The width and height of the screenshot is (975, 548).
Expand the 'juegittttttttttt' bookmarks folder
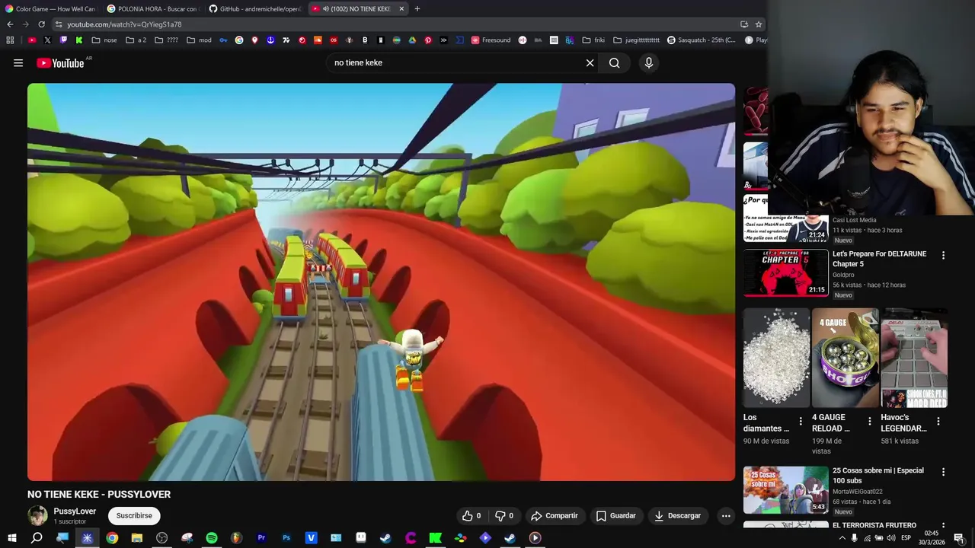click(637, 40)
